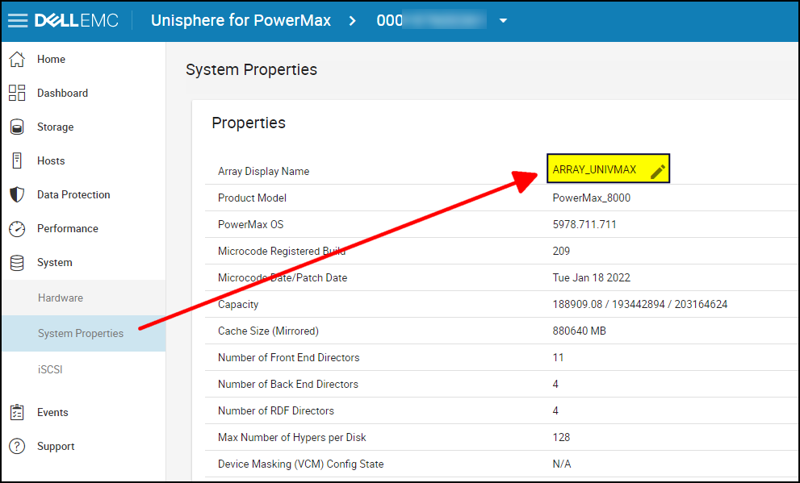This screenshot has width=800, height=483.
Task: Click the Hosts server icon
Action: pyautogui.click(x=17, y=160)
